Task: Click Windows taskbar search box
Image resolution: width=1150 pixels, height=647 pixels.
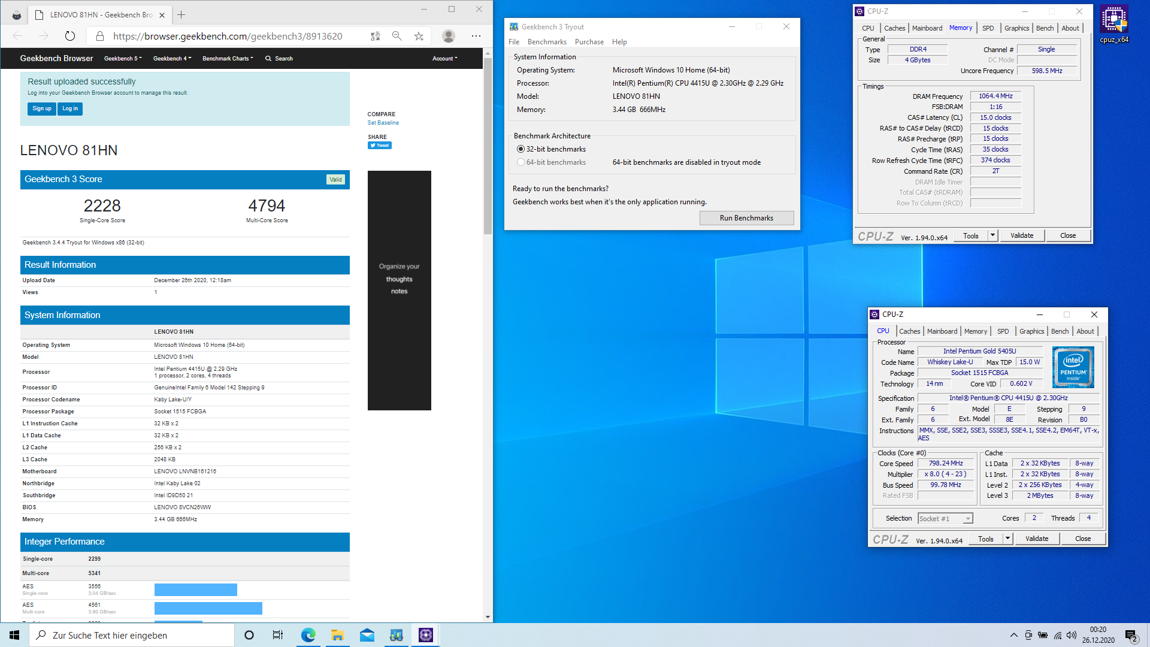Action: pos(132,635)
